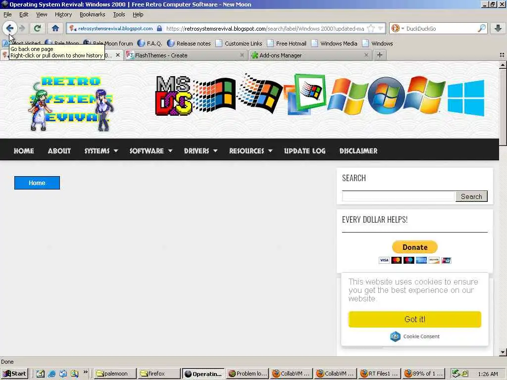Image resolution: width=507 pixels, height=380 pixels.
Task: Open the Windows Start menu
Action: [x=14, y=374]
